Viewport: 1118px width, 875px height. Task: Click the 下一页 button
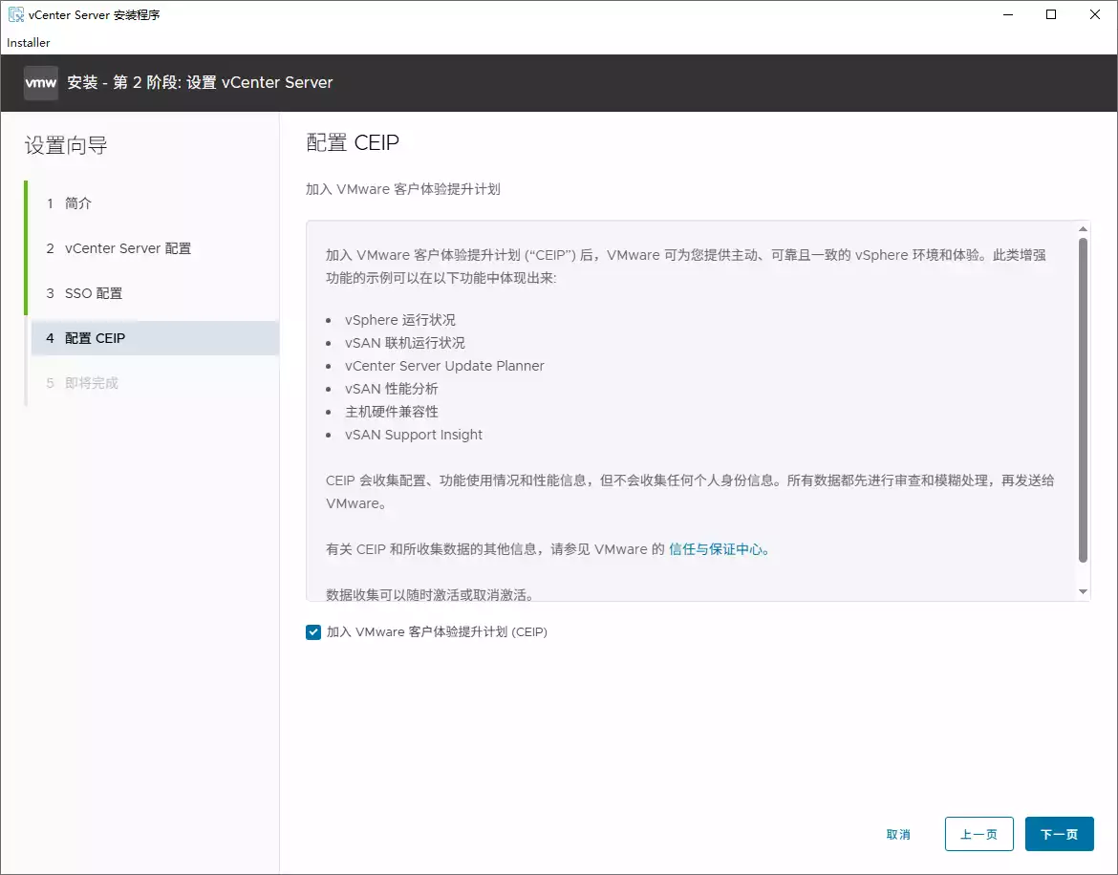pyautogui.click(x=1060, y=834)
